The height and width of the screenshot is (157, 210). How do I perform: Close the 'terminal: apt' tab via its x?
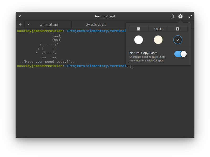coord(28,24)
